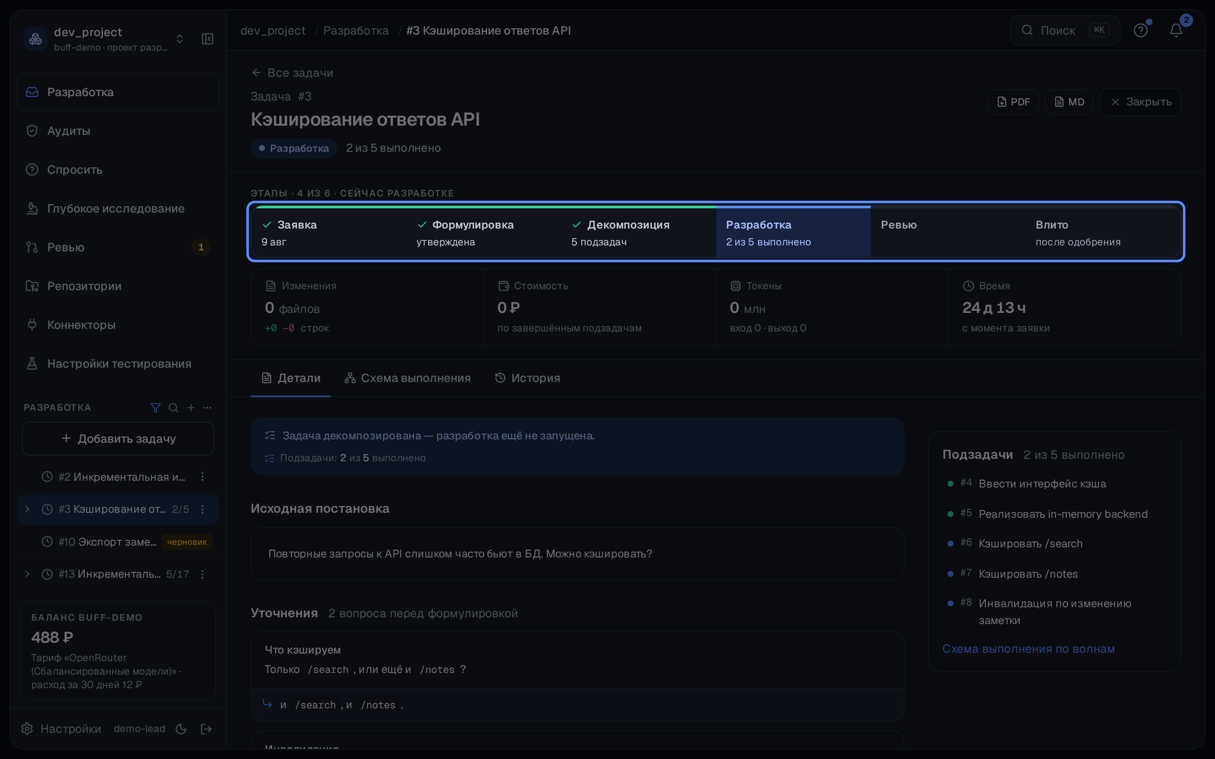Screen dimensions: 1215x759
Task: Select the Формулировка stage
Action: pos(483,232)
